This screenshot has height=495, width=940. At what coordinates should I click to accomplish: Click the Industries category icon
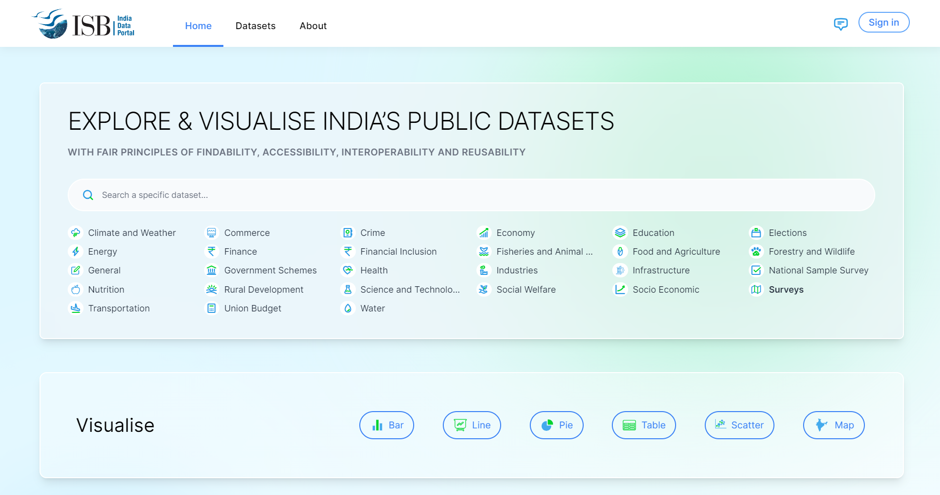click(484, 270)
